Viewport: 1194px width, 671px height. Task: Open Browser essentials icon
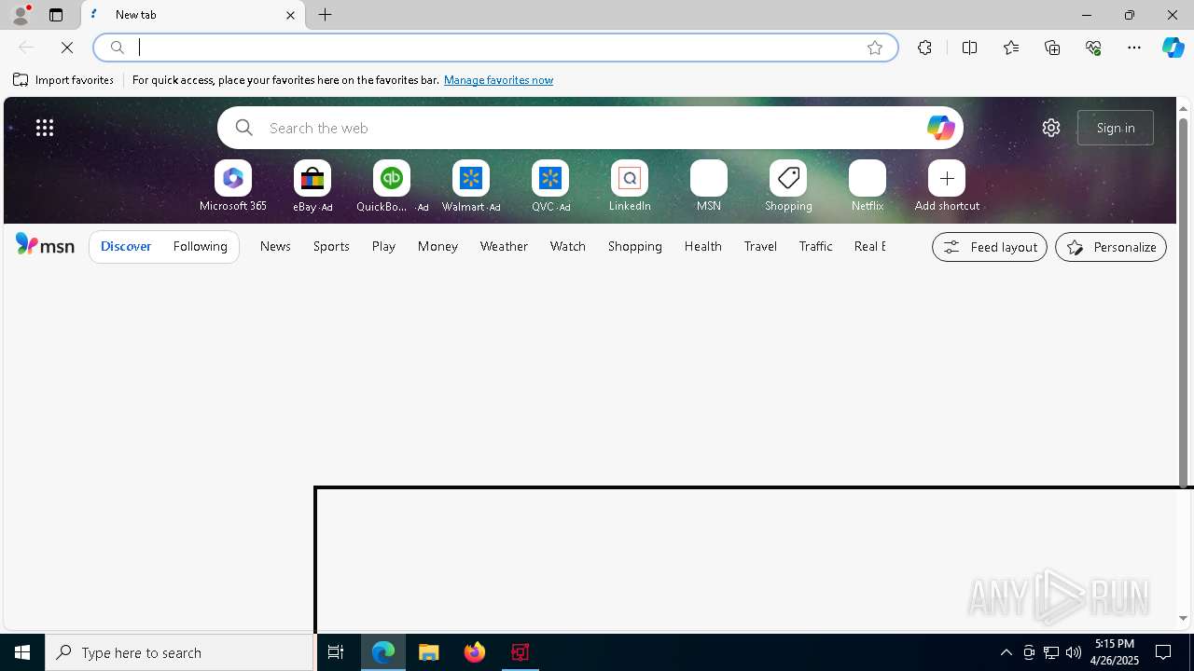click(1093, 48)
